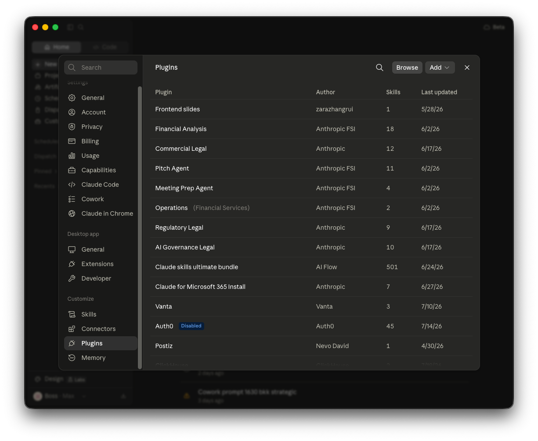Click the Capabilities briefcase icon
Viewport: 538px width, 441px height.
coord(72,170)
